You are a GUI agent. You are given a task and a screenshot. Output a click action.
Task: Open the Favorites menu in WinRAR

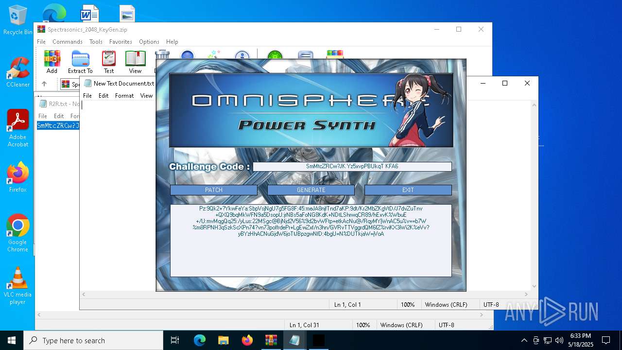[x=121, y=42]
